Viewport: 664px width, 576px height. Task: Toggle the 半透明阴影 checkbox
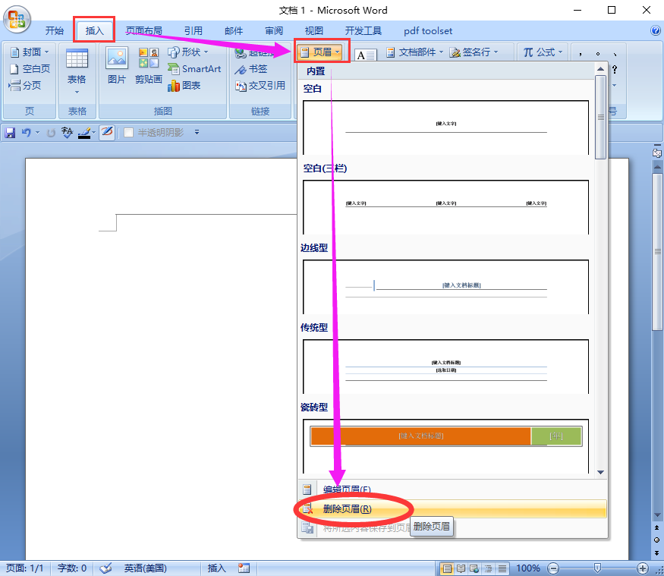tap(129, 133)
